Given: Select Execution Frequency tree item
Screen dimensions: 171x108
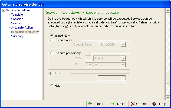Looking at the screenshot, I should [25, 32].
